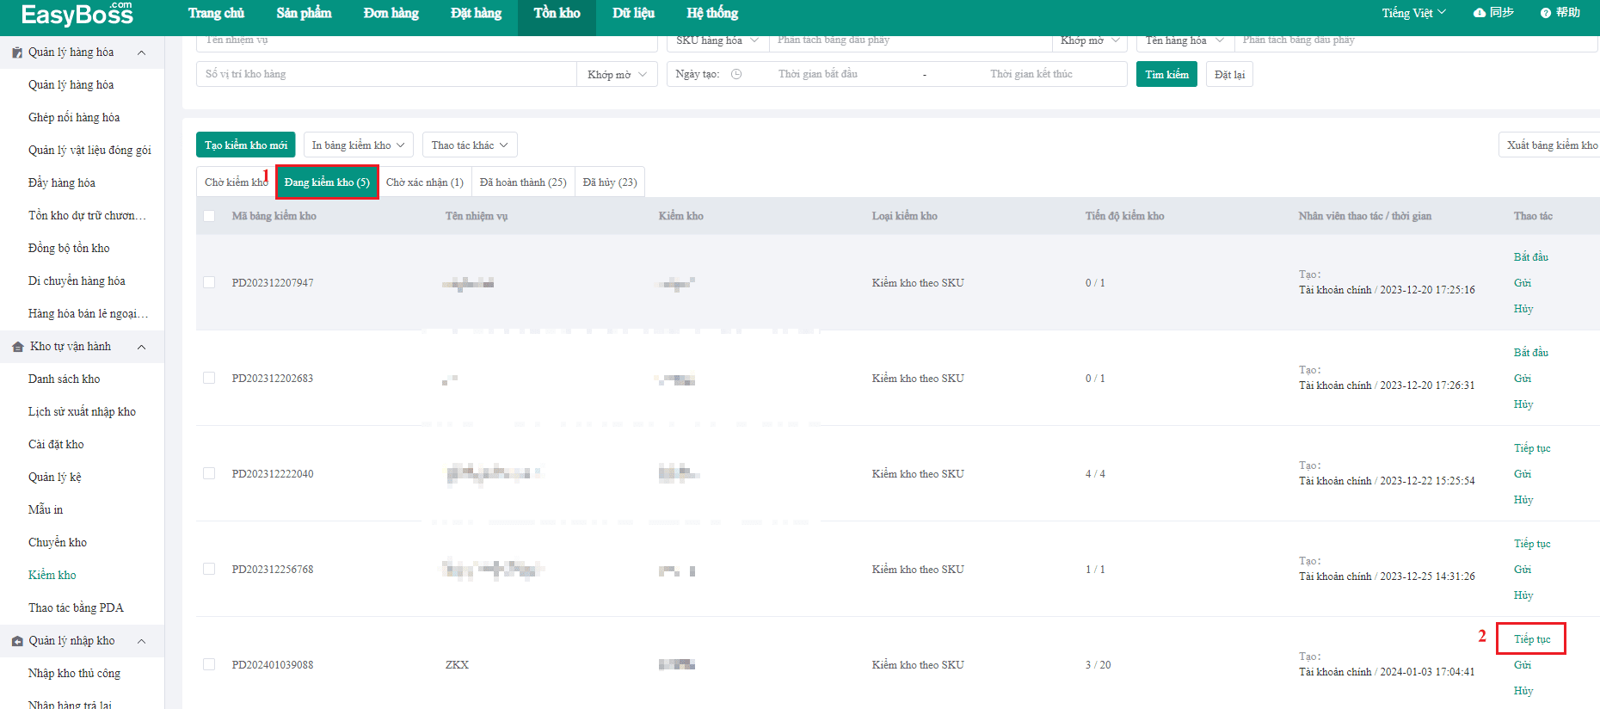
Task: Open the Tên hàng hóa dropdown
Action: pyautogui.click(x=1185, y=40)
